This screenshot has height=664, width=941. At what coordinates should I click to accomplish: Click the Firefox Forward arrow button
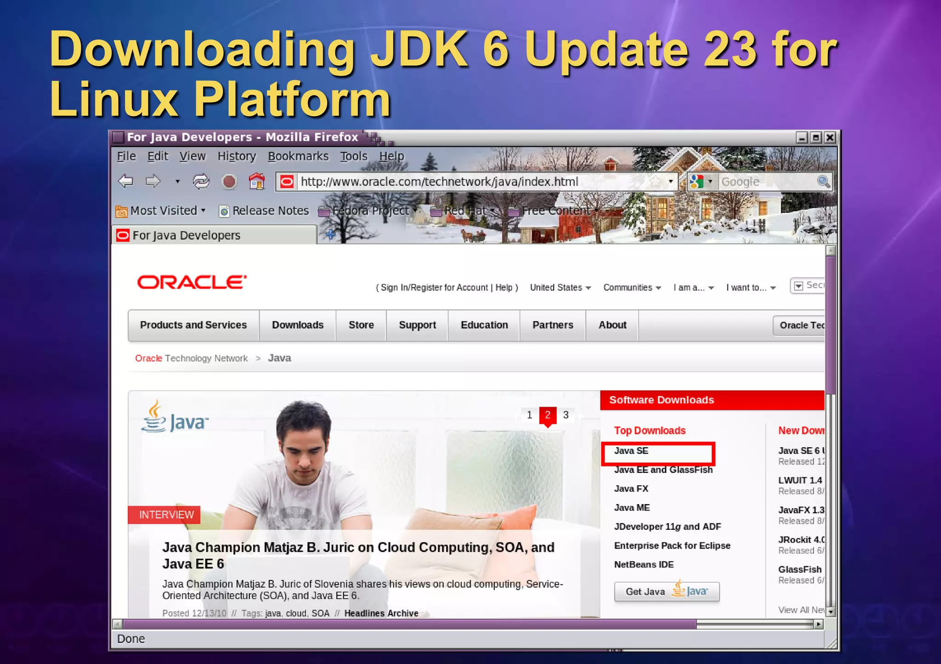tap(153, 182)
